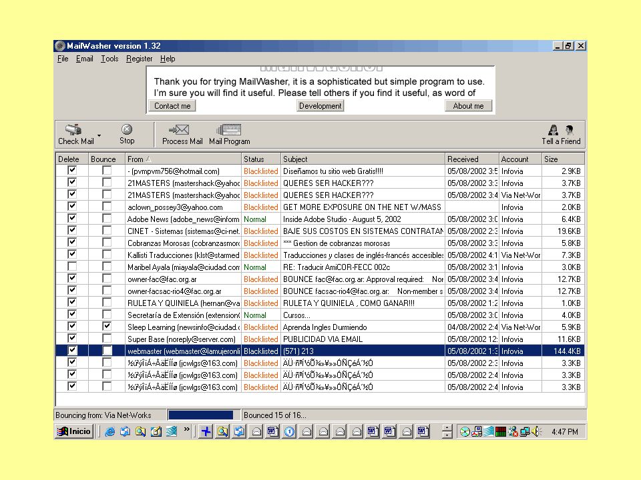Screen dimensions: 641x480
Task: Select the 'Diseñamos tu sitio web Gratis!!!!' subject
Action: click(333, 171)
